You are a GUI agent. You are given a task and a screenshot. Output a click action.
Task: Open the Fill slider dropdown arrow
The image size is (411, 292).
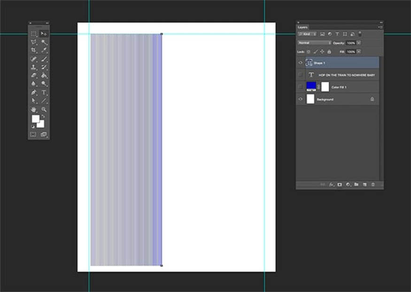pyautogui.click(x=359, y=52)
